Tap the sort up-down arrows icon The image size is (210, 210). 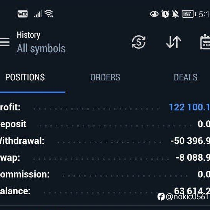point(173,42)
